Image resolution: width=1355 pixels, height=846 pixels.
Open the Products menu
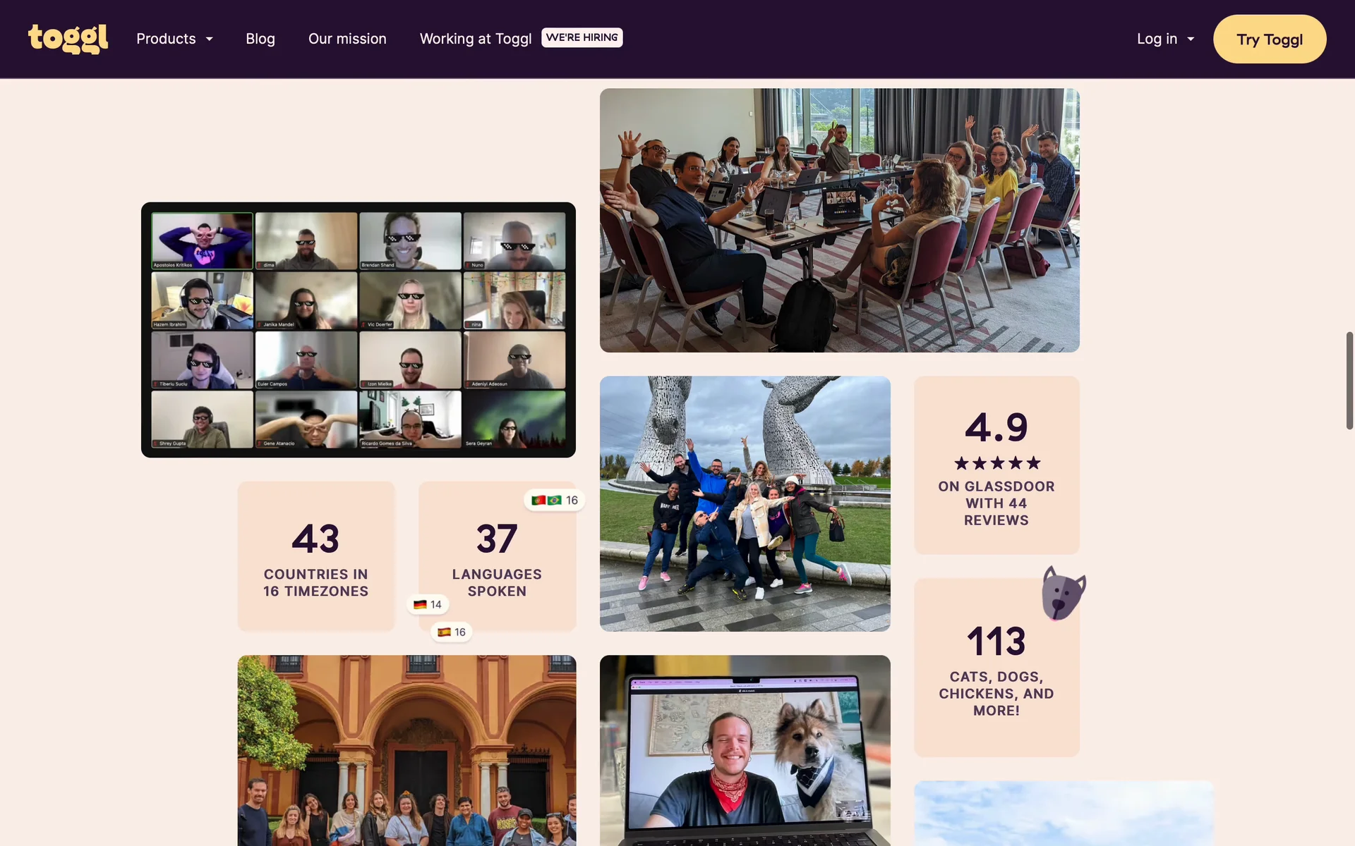[166, 39]
